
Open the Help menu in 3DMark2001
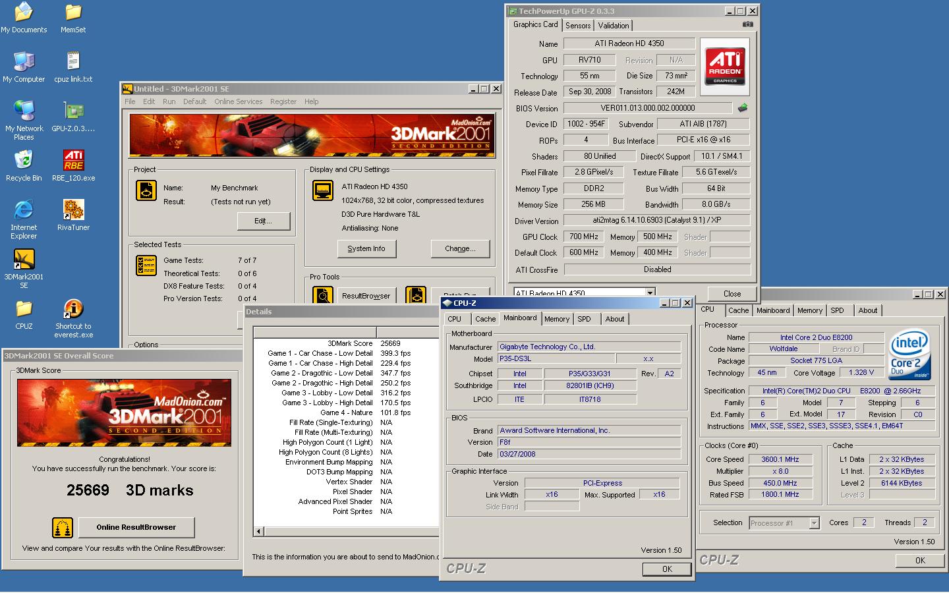311,101
